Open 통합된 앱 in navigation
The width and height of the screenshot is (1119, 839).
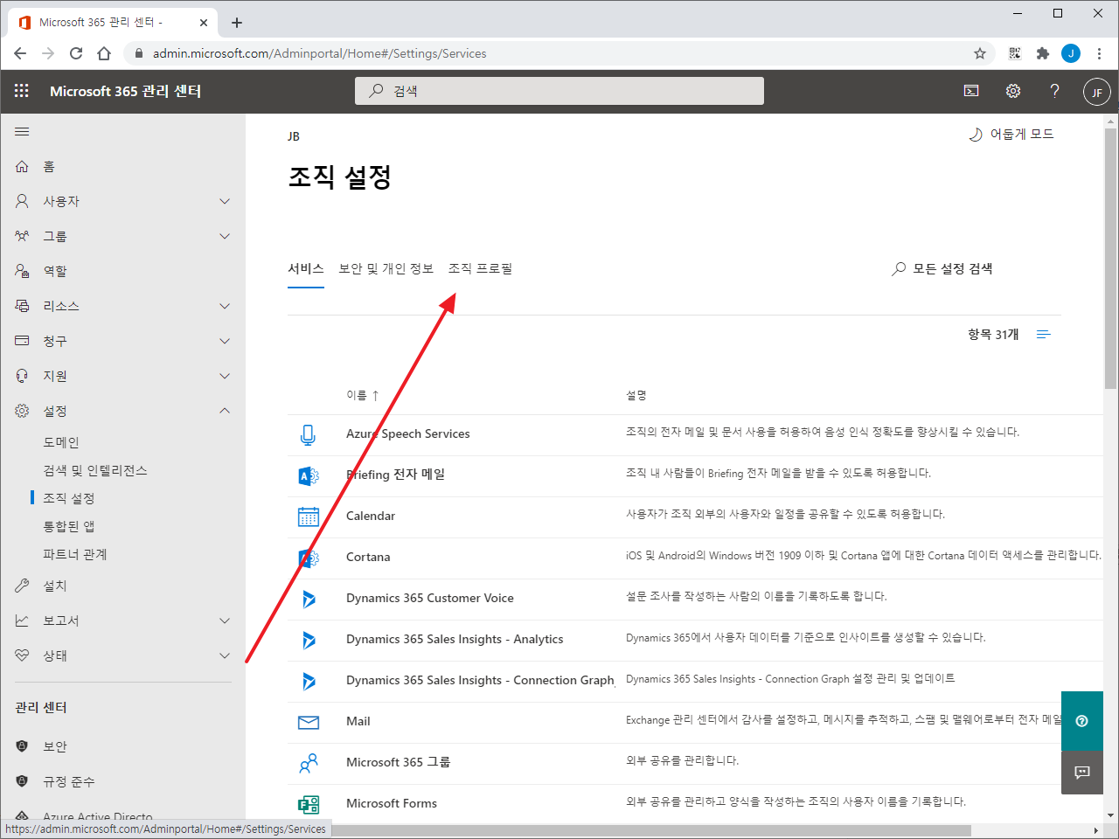(69, 526)
